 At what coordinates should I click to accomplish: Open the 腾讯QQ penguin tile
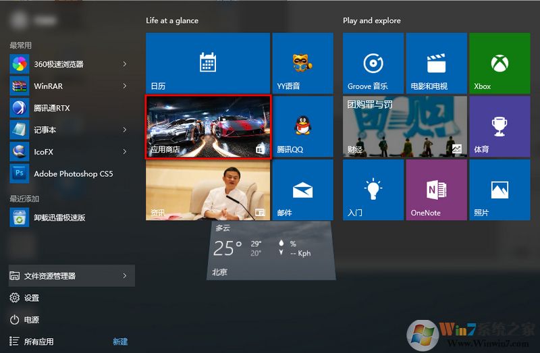coord(302,127)
